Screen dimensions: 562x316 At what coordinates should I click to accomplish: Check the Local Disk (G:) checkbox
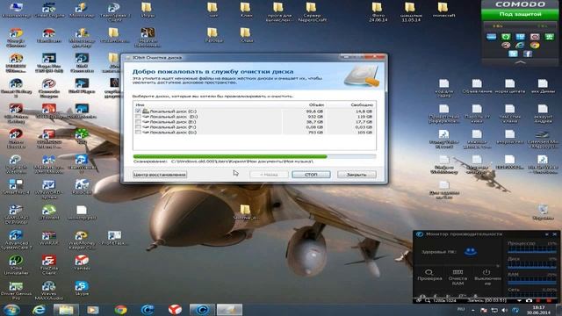coord(138,133)
